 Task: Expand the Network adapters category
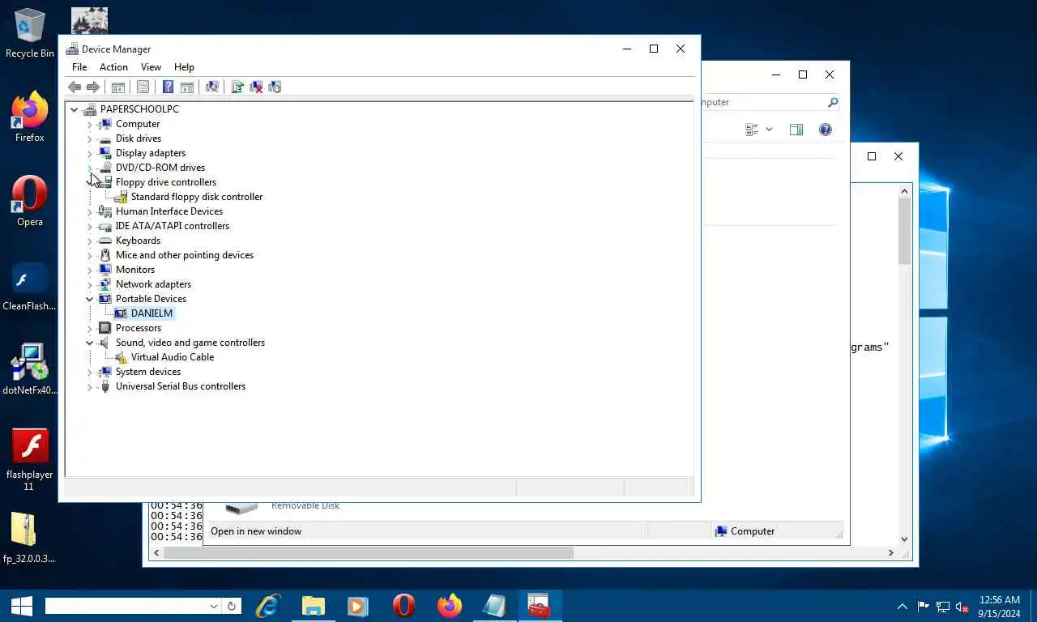[x=90, y=284]
